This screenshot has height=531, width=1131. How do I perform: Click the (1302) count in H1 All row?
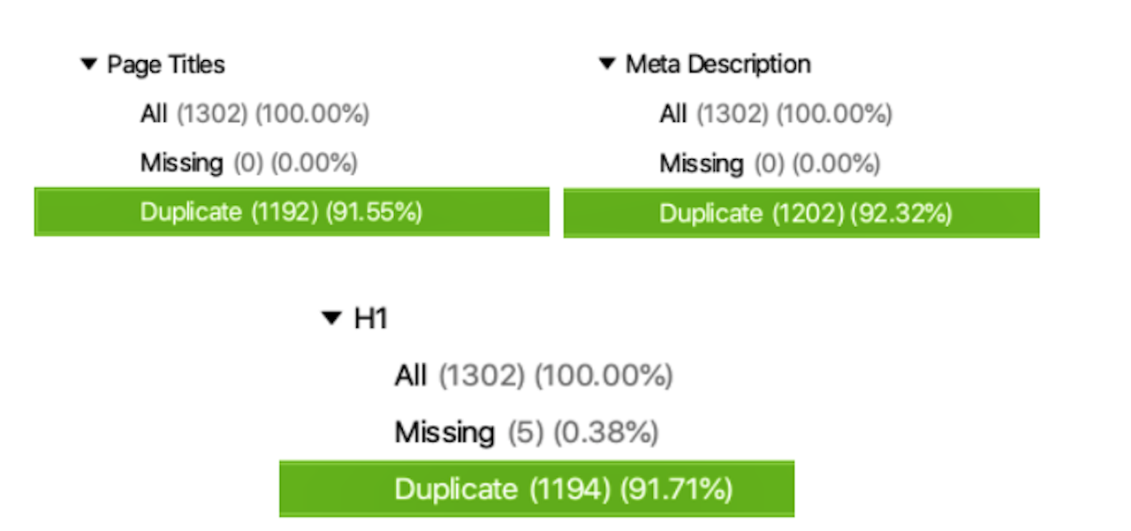pyautogui.click(x=482, y=376)
